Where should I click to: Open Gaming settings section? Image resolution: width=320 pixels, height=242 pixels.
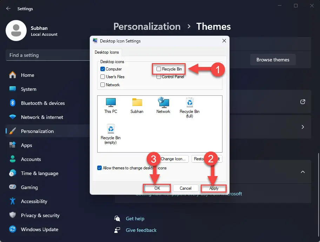(29, 187)
